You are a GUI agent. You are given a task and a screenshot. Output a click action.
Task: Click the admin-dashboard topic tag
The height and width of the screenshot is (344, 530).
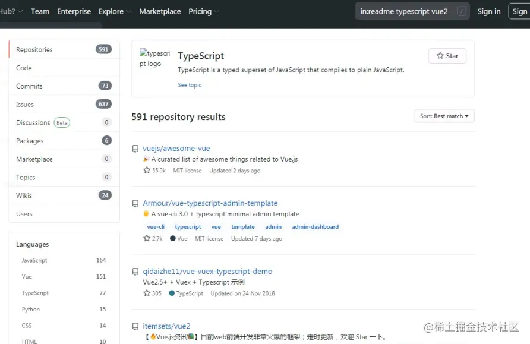(315, 227)
